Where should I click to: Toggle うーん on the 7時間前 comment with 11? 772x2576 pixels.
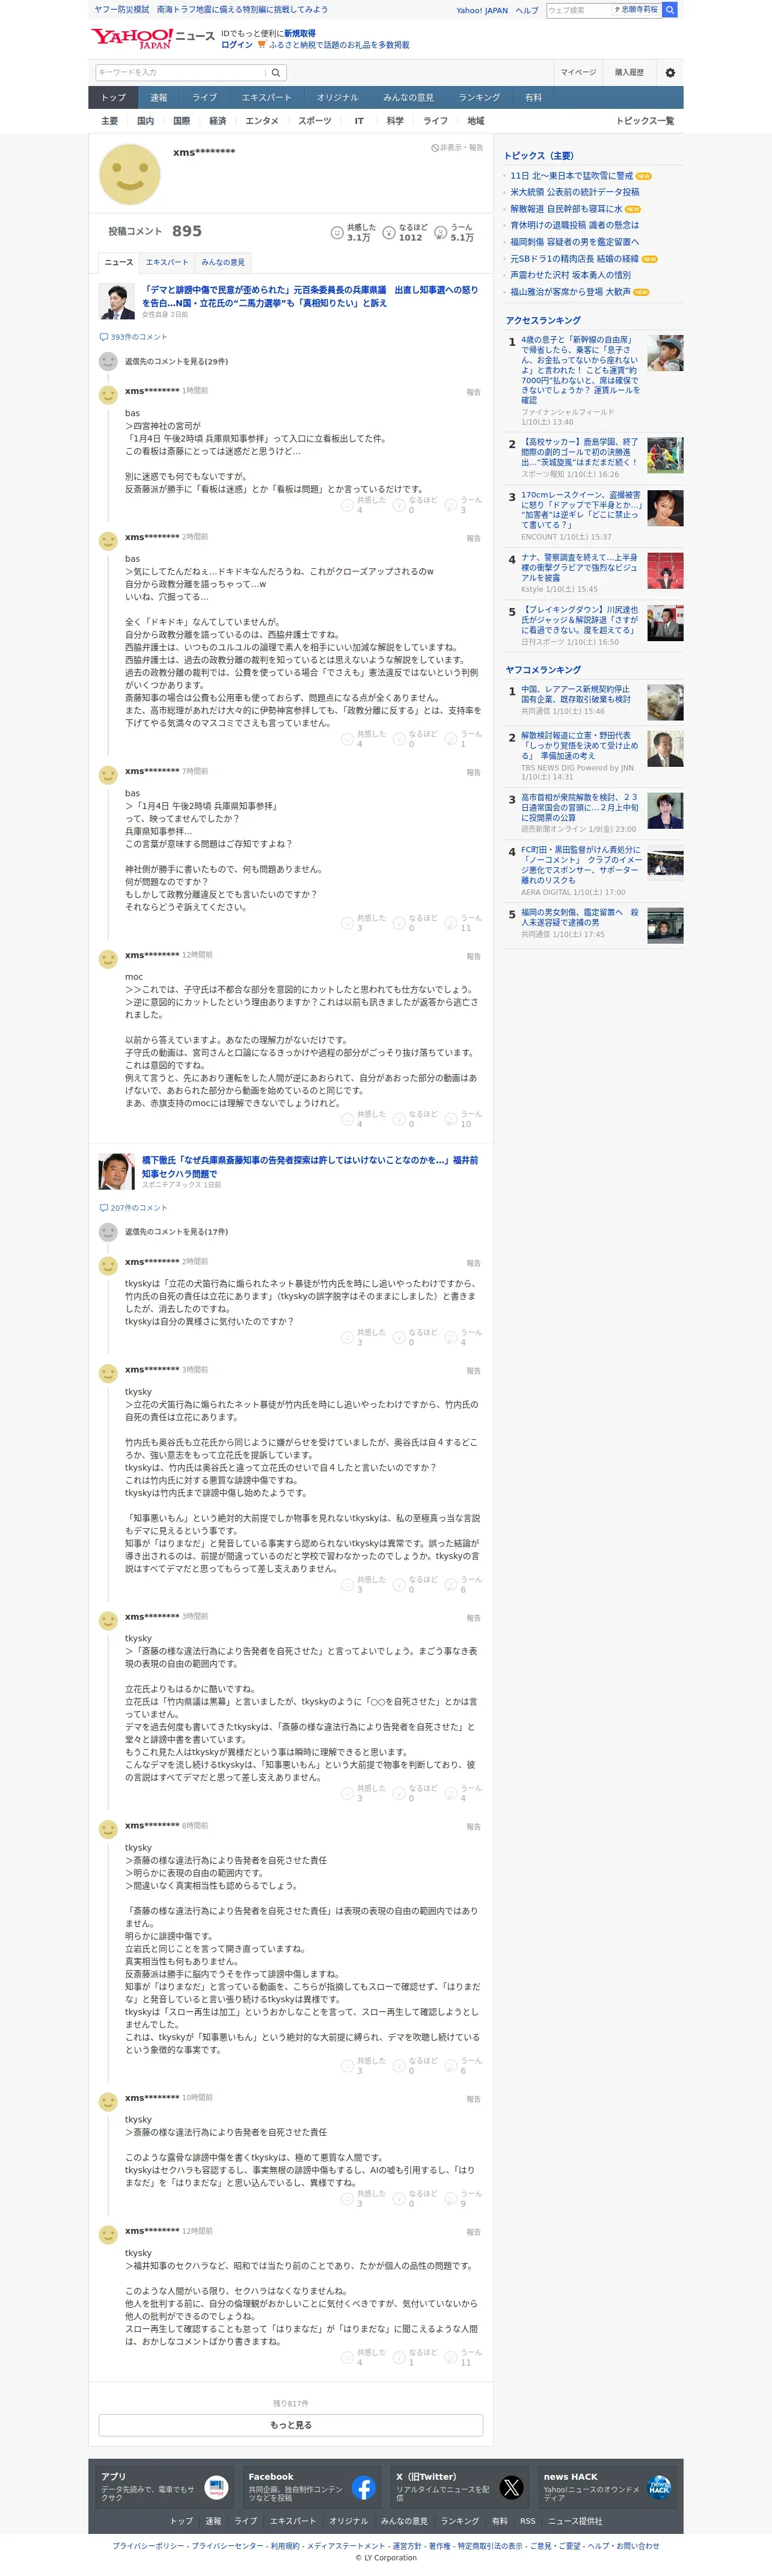pyautogui.click(x=463, y=923)
